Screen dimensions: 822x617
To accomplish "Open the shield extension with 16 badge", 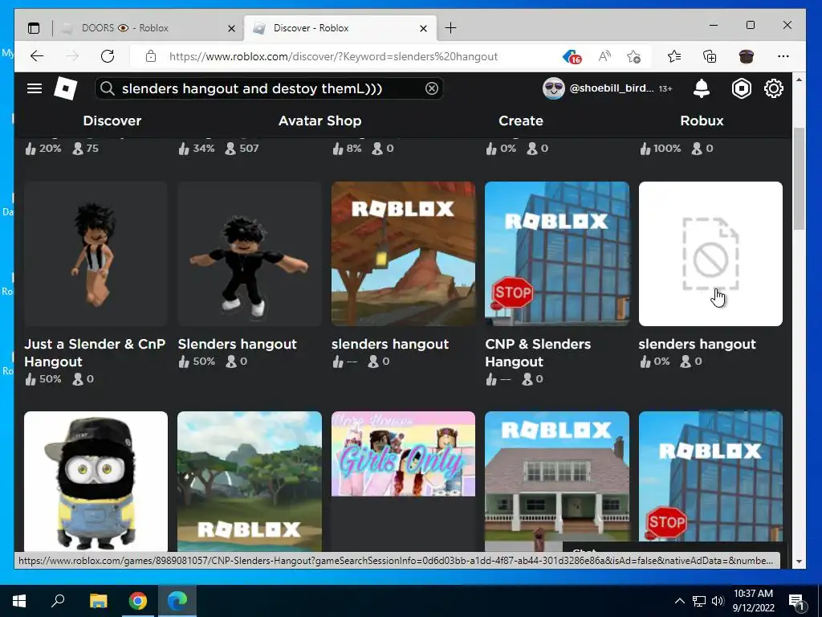I will coord(572,56).
